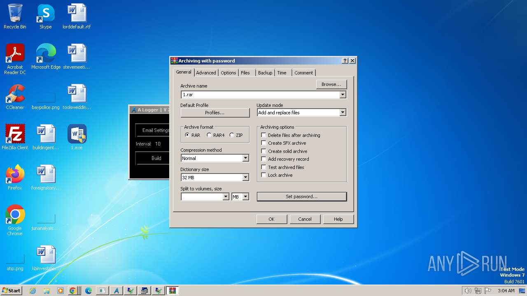This screenshot has width=527, height=296.
Task: Open the Recycle Bin desktop icon
Action: coord(15,16)
